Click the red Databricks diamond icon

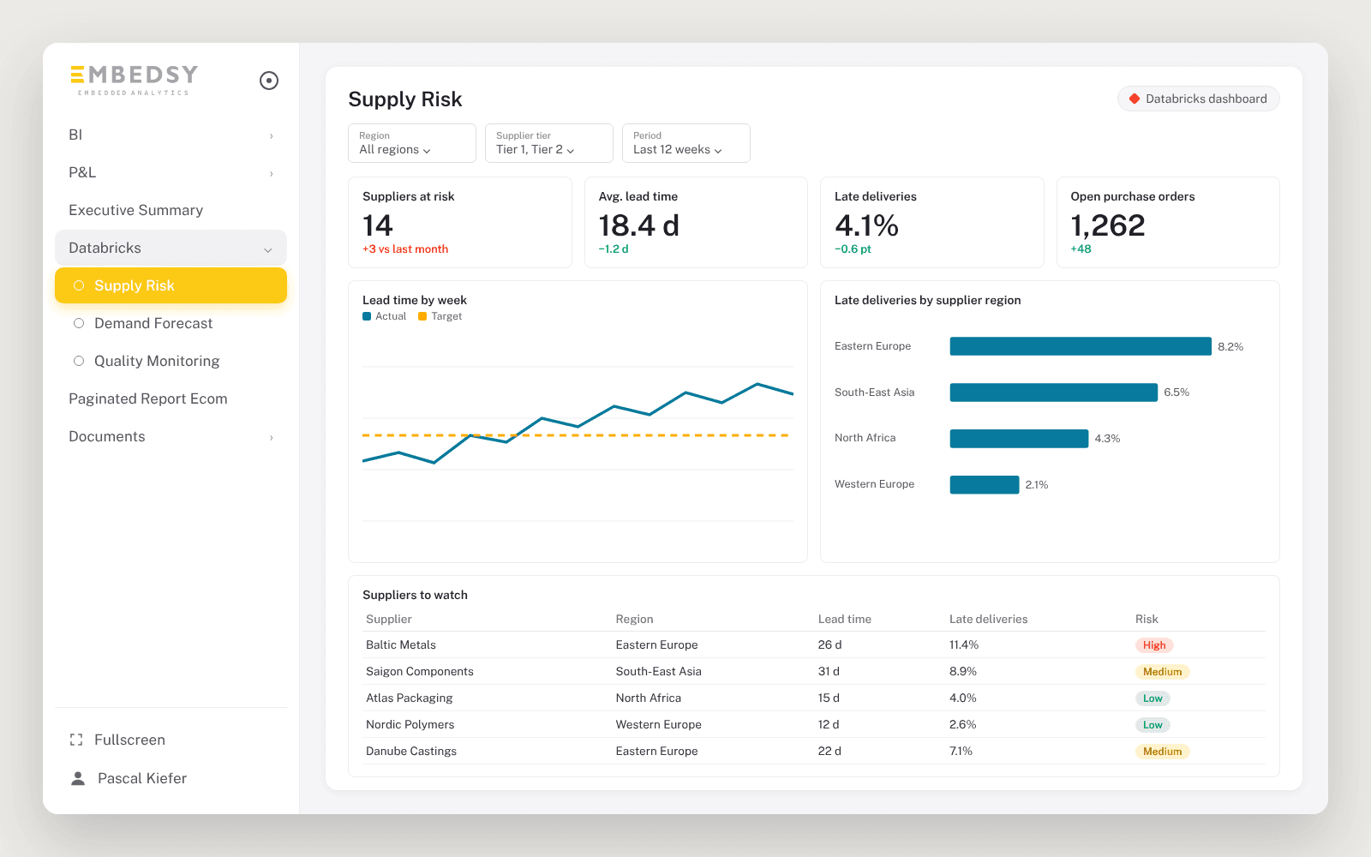1135,99
